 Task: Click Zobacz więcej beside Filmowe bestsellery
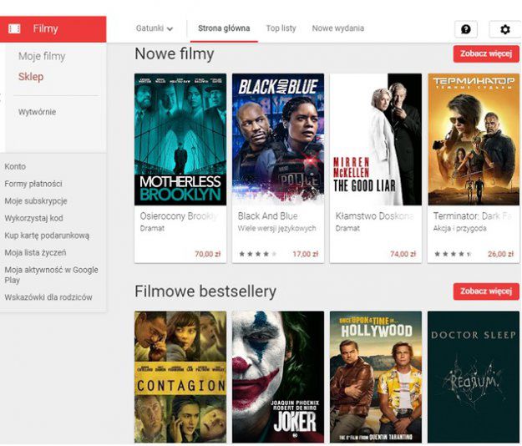pos(486,291)
